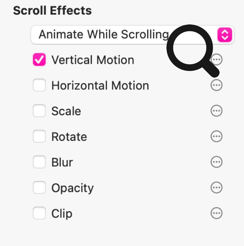Enable the Blur effect checkbox
This screenshot has height=246, width=244.
[39, 162]
